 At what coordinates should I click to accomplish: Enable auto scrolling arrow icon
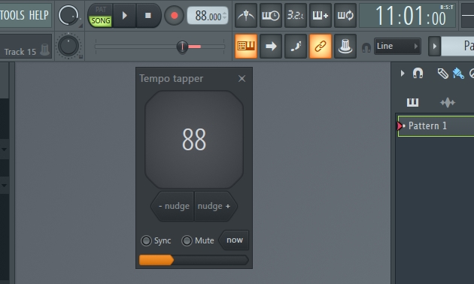click(x=271, y=46)
